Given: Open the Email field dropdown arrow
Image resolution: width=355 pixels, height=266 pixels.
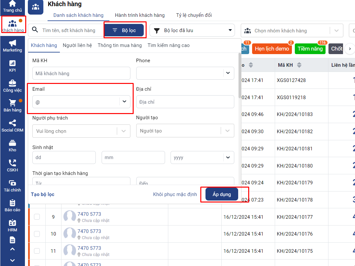Looking at the screenshot, I should tap(124, 102).
